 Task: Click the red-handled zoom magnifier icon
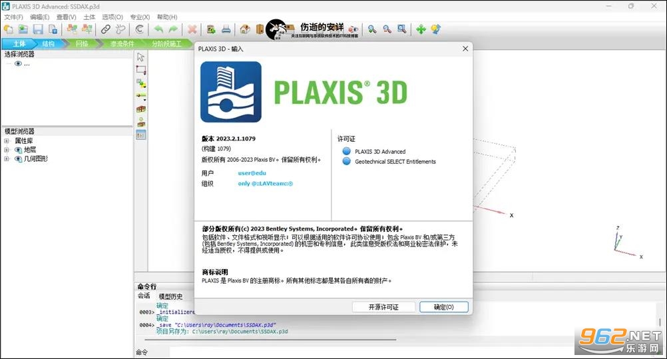pyautogui.click(x=387, y=29)
